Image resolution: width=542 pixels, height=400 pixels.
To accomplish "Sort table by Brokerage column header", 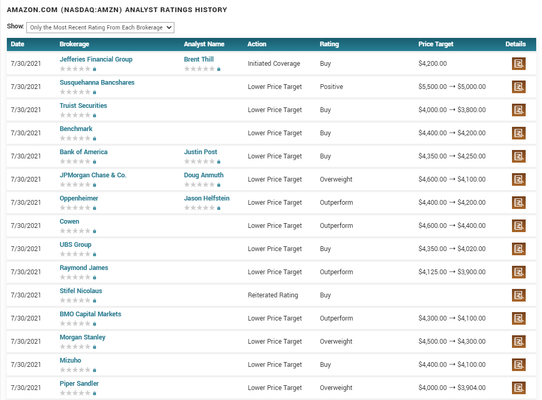I will pos(74,44).
